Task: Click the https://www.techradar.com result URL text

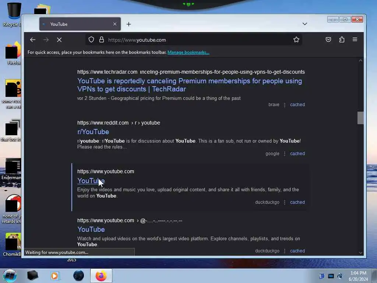Action: [x=107, y=72]
